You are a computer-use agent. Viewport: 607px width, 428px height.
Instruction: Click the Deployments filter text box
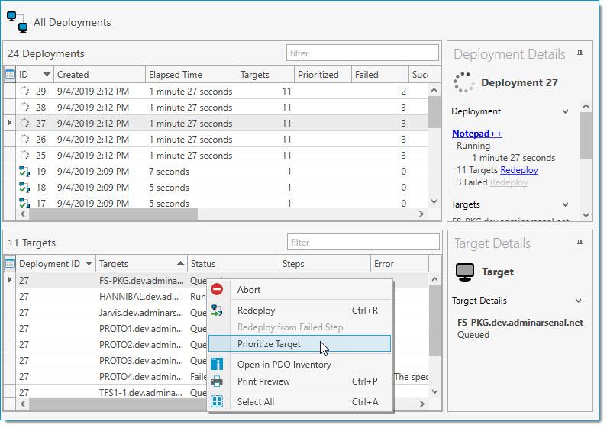click(363, 53)
